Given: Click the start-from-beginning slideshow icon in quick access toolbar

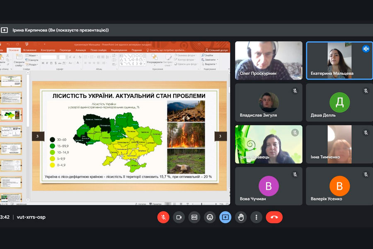Looking at the screenshot, I should coord(27,44).
